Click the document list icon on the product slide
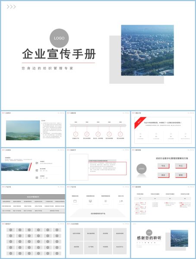 tap(106, 201)
